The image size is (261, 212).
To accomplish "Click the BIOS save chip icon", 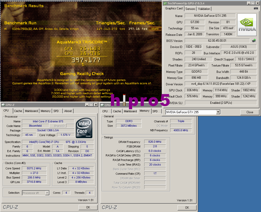I will pos(254,41).
